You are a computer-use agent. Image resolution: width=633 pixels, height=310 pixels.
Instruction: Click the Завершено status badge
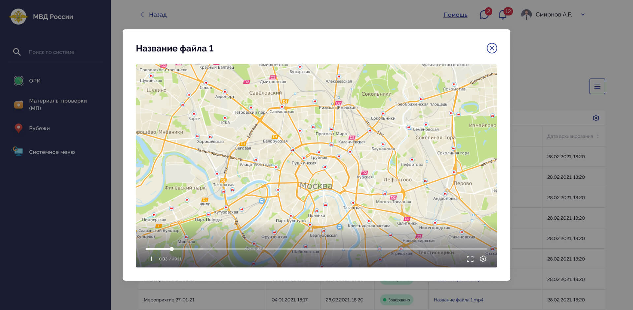click(396, 300)
